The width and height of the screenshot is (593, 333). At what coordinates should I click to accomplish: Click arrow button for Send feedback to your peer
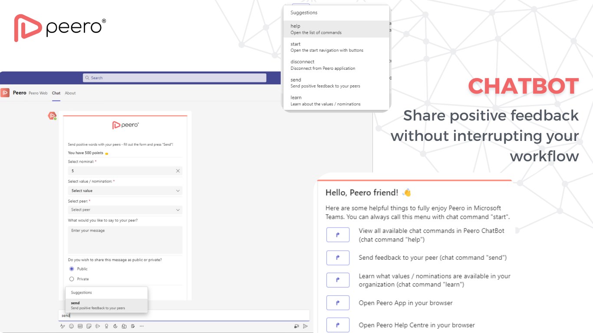click(338, 258)
